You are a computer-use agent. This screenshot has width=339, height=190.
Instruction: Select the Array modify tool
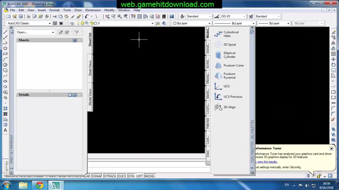333,54
